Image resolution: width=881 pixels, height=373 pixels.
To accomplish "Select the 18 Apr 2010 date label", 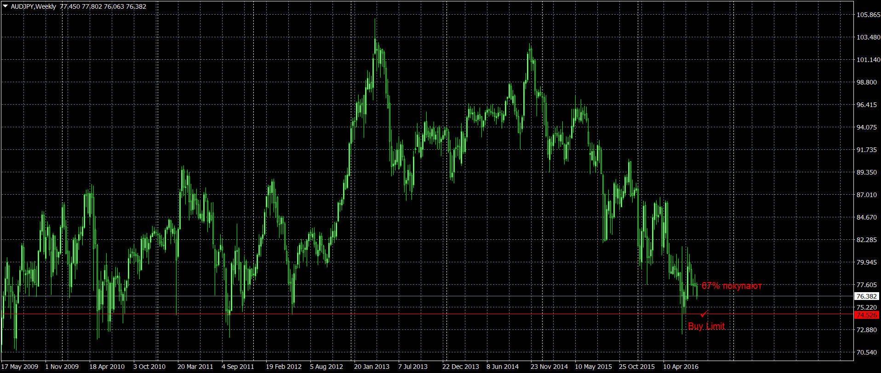I will [107, 367].
